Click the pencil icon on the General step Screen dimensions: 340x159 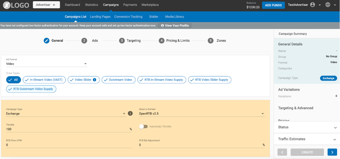point(46,40)
